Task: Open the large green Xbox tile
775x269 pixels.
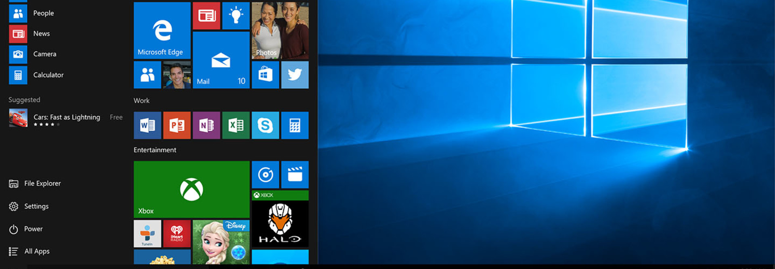Action: [191, 190]
